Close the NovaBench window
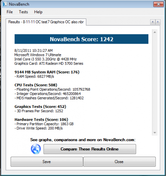The height and width of the screenshot is (176, 166). 159,4
